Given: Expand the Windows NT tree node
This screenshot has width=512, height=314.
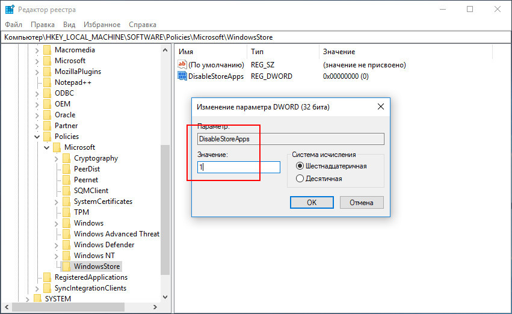Looking at the screenshot, I should [x=56, y=256].
